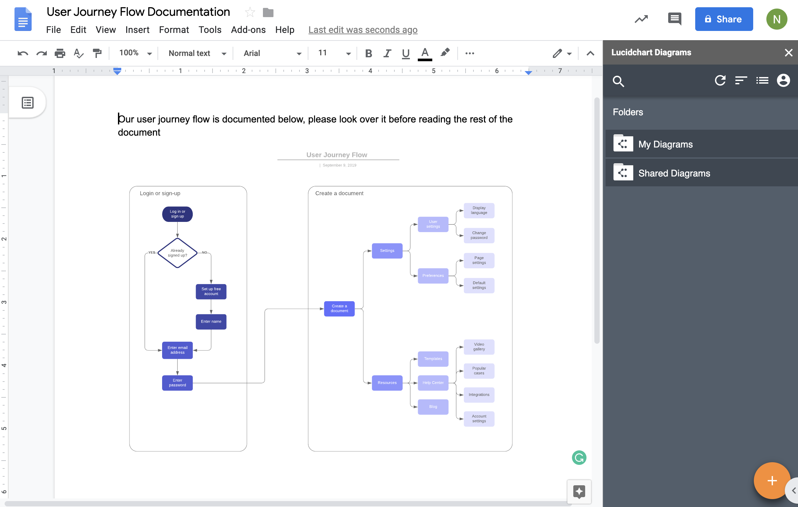This screenshot has width=798, height=507.
Task: Toggle bold formatting
Action: point(368,53)
